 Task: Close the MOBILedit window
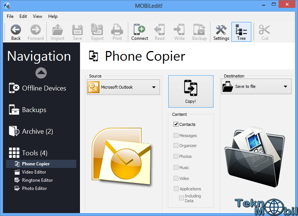pyautogui.click(x=287, y=4)
